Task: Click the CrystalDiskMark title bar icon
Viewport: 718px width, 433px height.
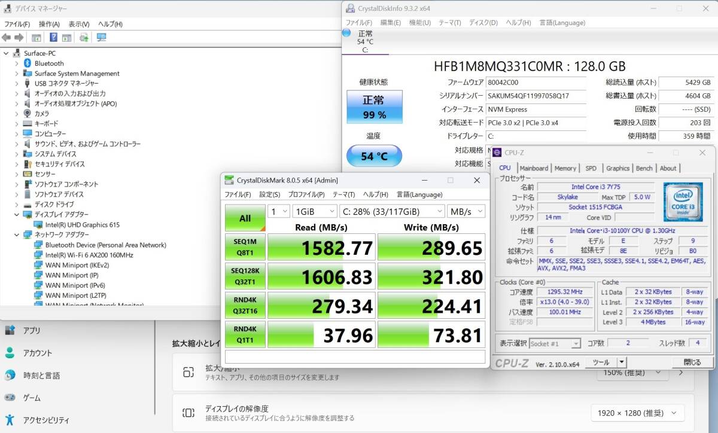Action: [x=229, y=181]
